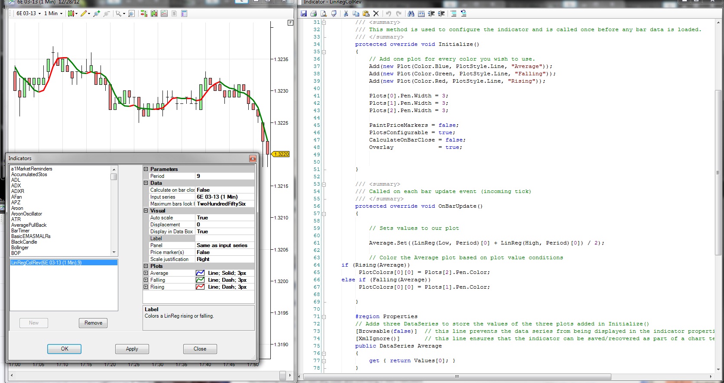The height and width of the screenshot is (383, 724).
Task: Click the Paste clipboard icon in editor
Action: pyautogui.click(x=366, y=13)
